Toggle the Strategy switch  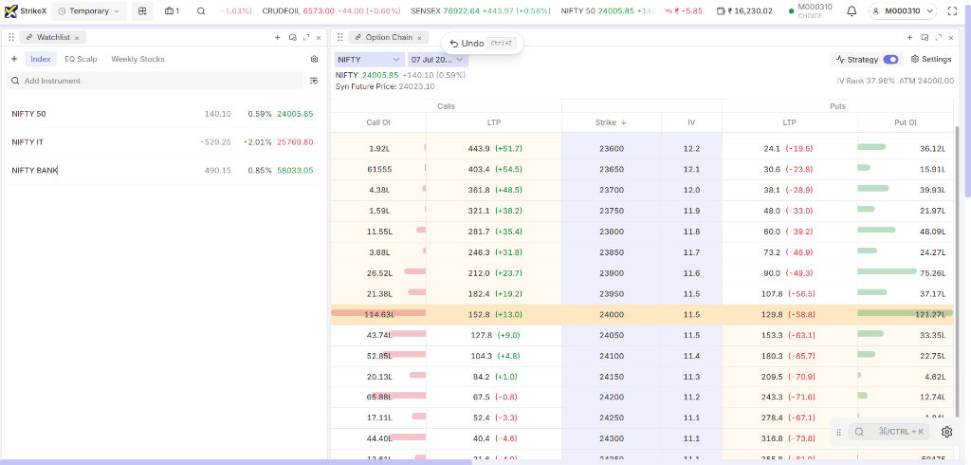tap(890, 60)
